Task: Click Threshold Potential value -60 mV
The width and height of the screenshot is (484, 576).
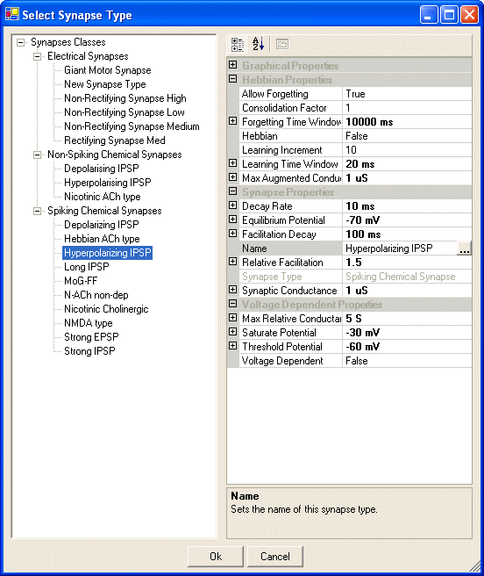Action: click(408, 347)
